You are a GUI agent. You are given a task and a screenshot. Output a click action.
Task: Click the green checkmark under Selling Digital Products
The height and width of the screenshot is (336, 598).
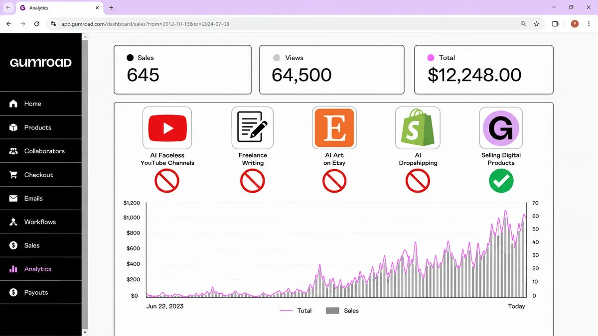(x=501, y=181)
